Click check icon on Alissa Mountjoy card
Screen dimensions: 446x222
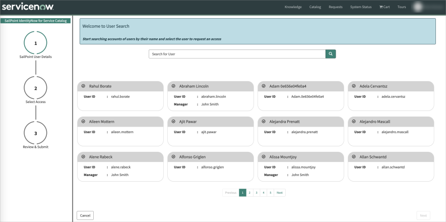[264, 156]
